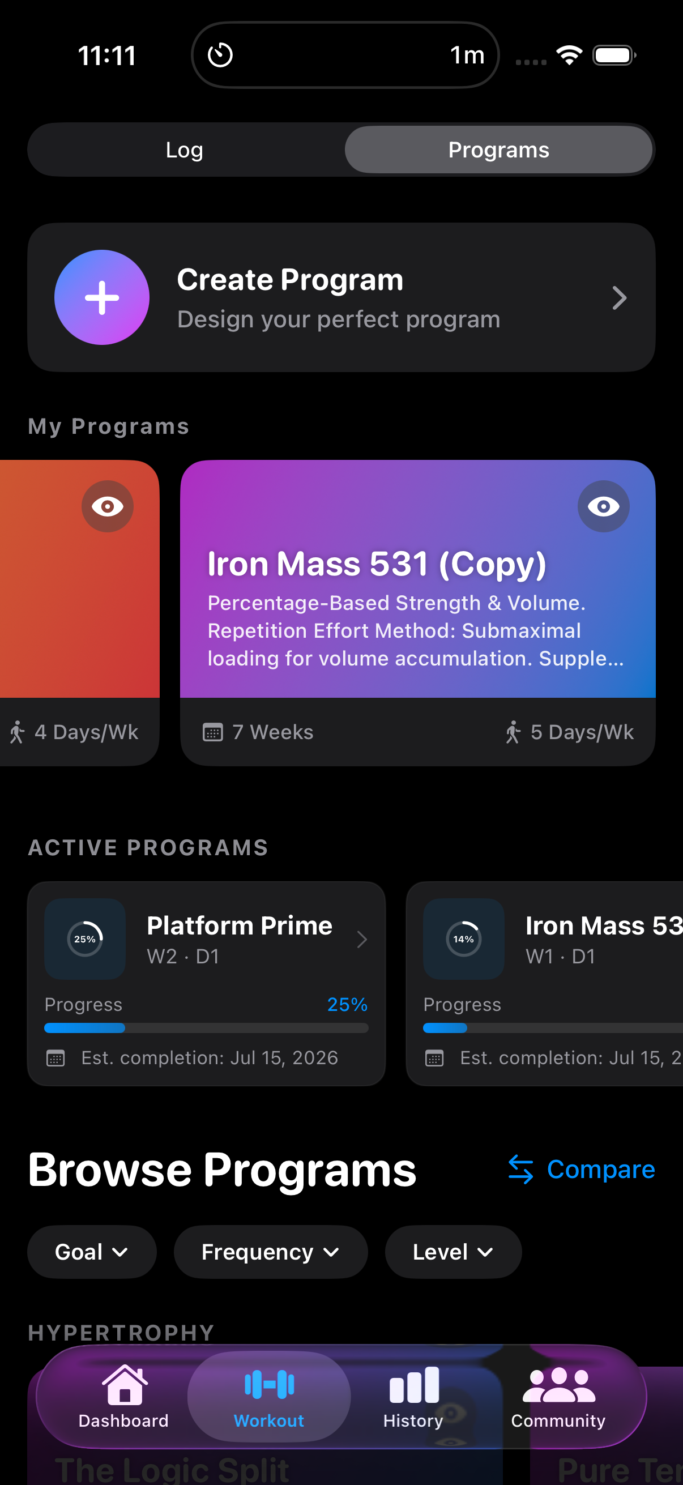Tap the purple plus Create Program icon
Viewport: 683px width, 1485px height.
click(x=102, y=297)
